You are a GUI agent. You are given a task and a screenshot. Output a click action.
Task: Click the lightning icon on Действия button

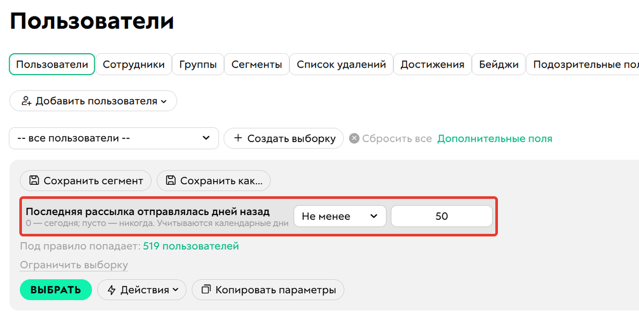tap(112, 290)
